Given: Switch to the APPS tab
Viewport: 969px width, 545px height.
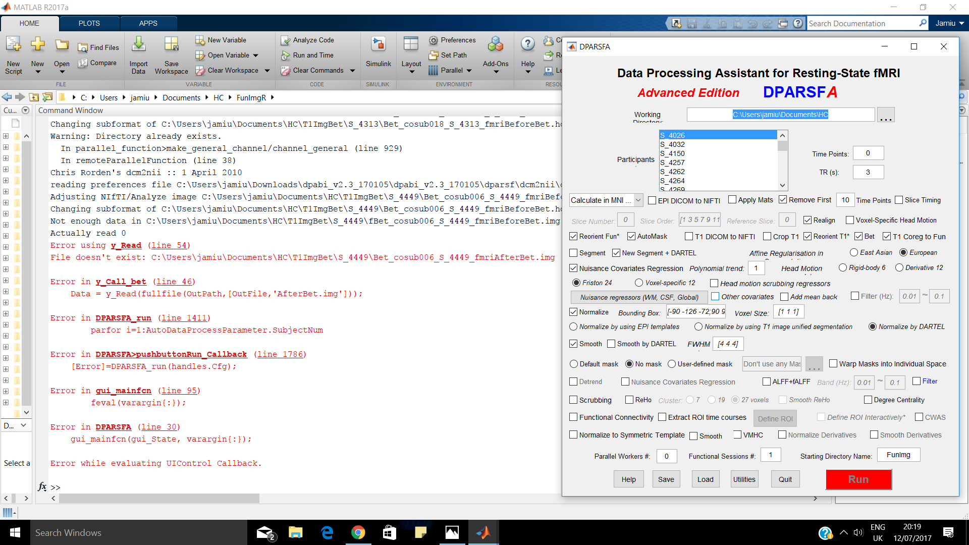Looking at the screenshot, I should coord(148,23).
